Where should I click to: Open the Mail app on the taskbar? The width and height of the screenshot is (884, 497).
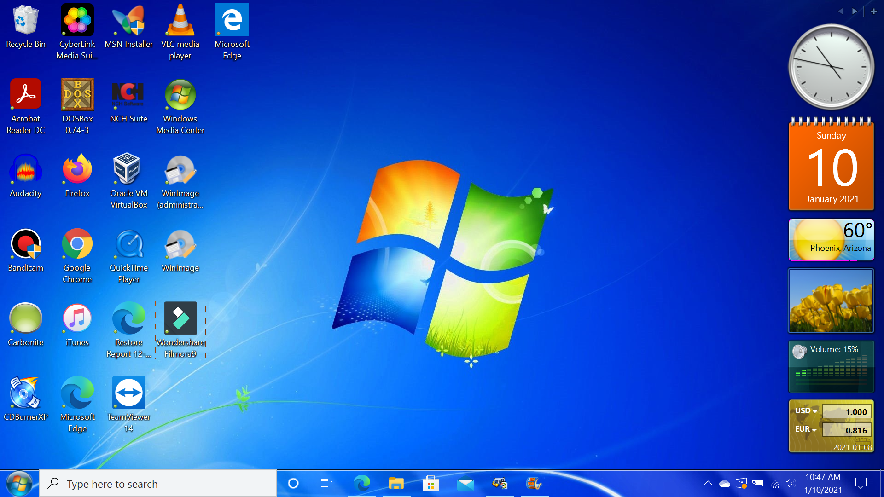pyautogui.click(x=465, y=484)
